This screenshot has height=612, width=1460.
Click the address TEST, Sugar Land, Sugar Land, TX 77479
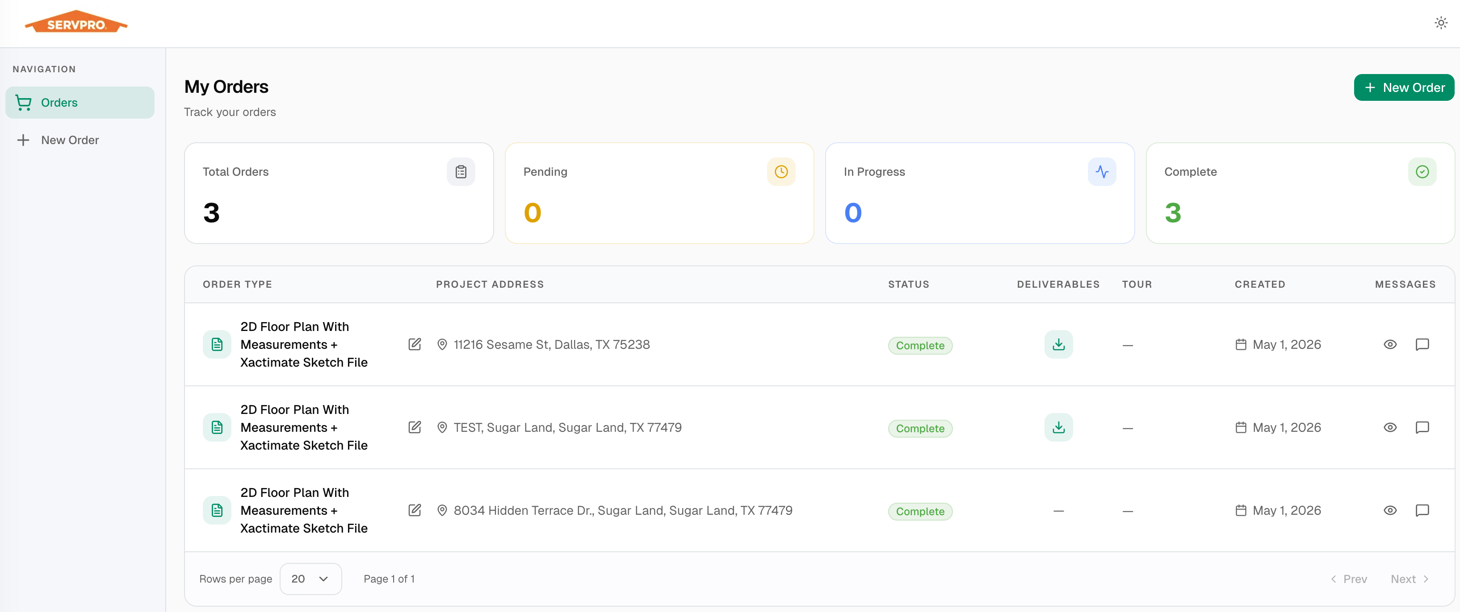tap(567, 427)
